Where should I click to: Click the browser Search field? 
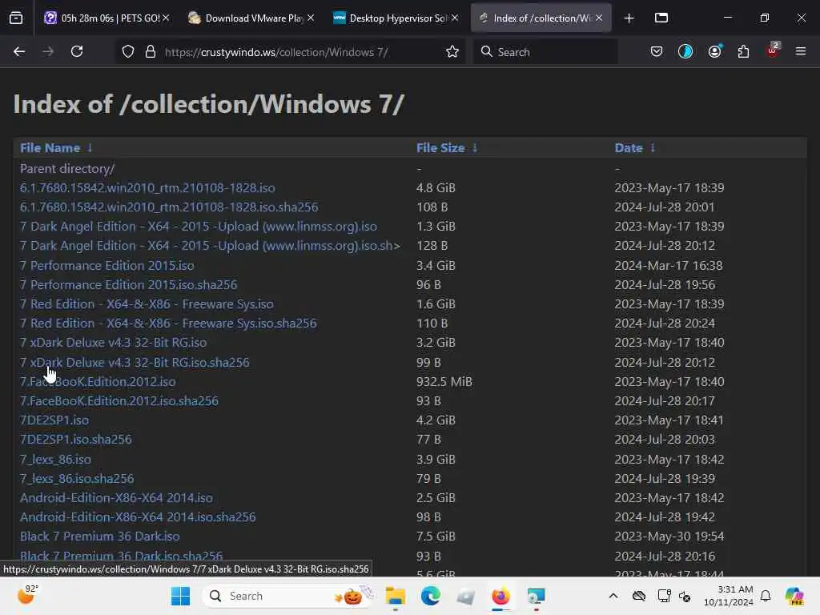click(x=545, y=52)
